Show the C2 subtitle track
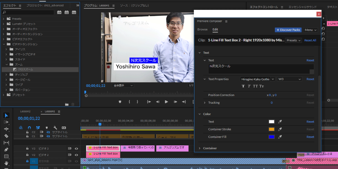The width and height of the screenshot is (338, 169). tap(48, 132)
